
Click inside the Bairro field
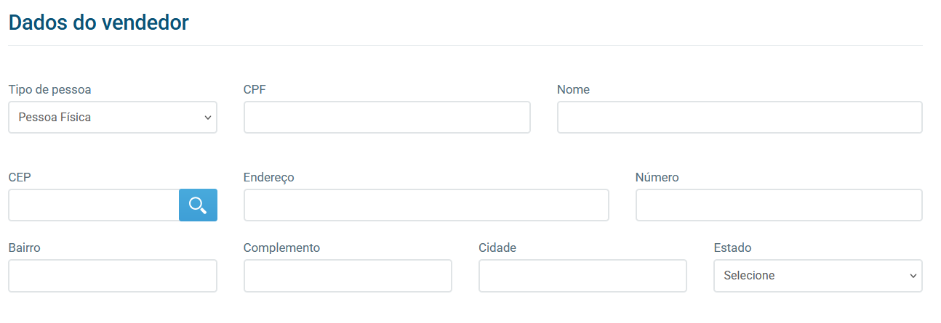[113, 276]
